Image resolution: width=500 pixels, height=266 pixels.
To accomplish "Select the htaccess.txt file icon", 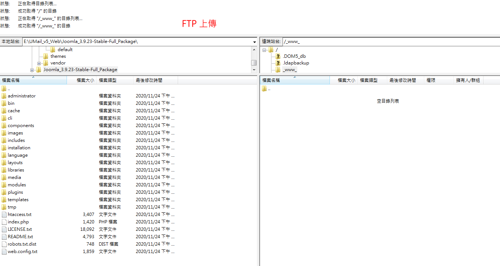I will (x=4, y=215).
